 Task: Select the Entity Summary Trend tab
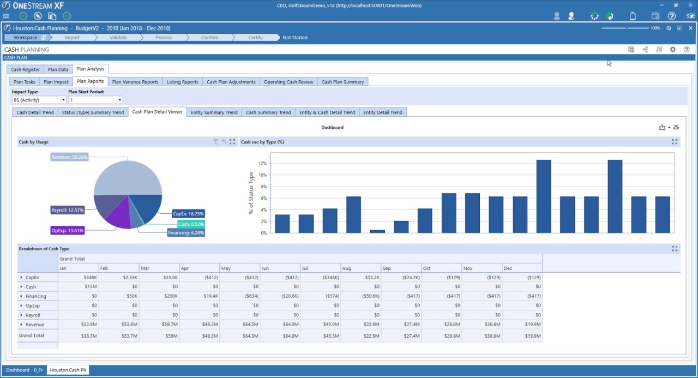coord(214,112)
